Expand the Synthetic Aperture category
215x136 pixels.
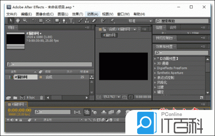pyautogui.click(x=155, y=73)
